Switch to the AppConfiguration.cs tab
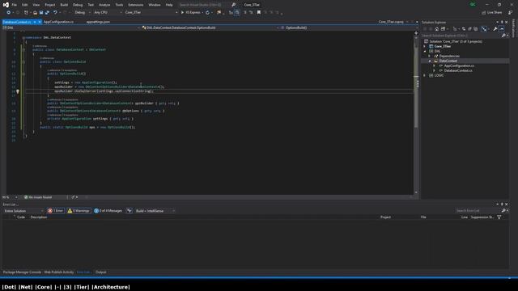The width and height of the screenshot is (518, 291). click(x=58, y=22)
